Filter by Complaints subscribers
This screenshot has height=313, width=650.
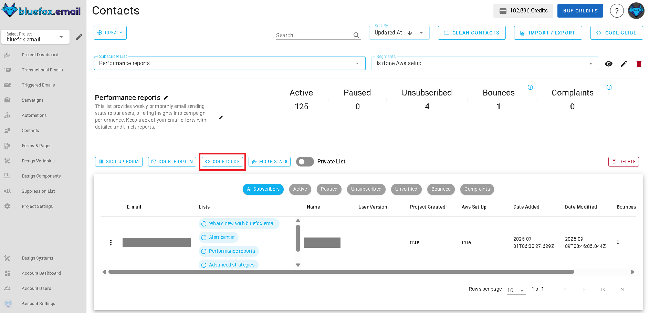pyautogui.click(x=477, y=189)
